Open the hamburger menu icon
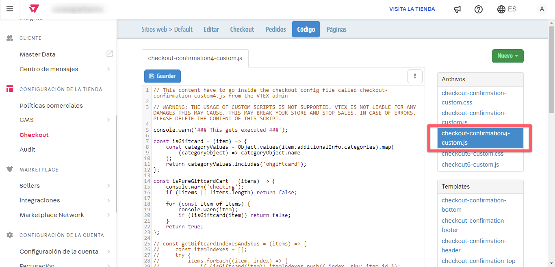The width and height of the screenshot is (555, 267). click(10, 9)
